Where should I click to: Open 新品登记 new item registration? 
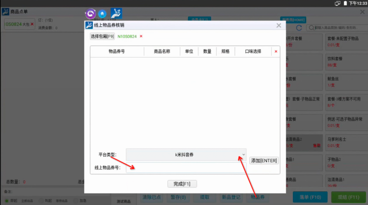click(231, 197)
